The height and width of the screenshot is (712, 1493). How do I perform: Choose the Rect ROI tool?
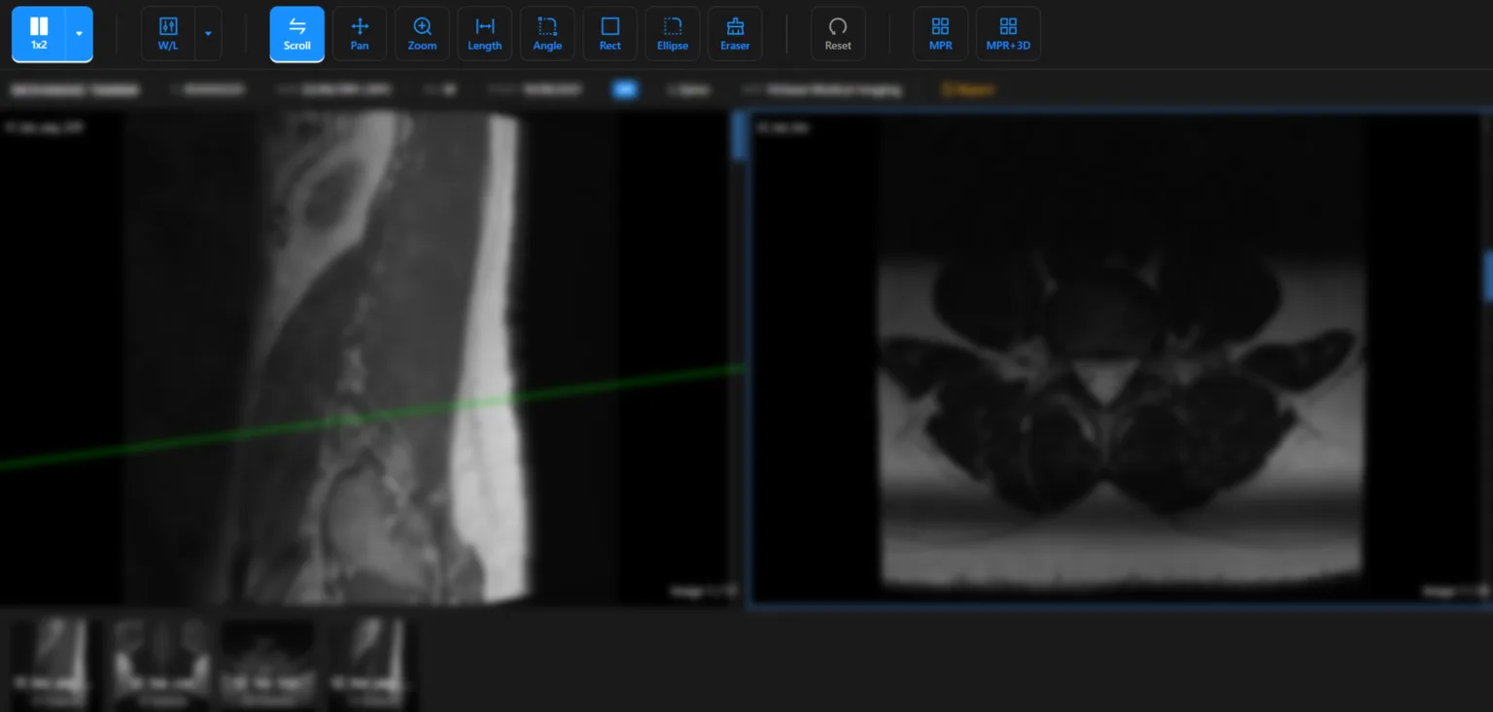coord(610,34)
